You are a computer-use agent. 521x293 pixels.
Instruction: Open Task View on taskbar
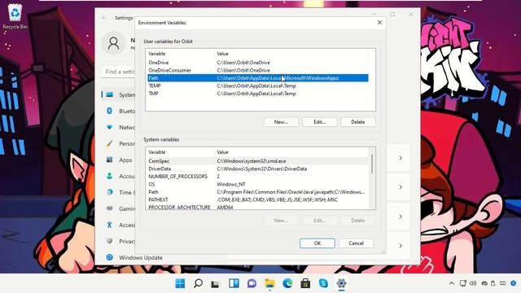[215, 283]
